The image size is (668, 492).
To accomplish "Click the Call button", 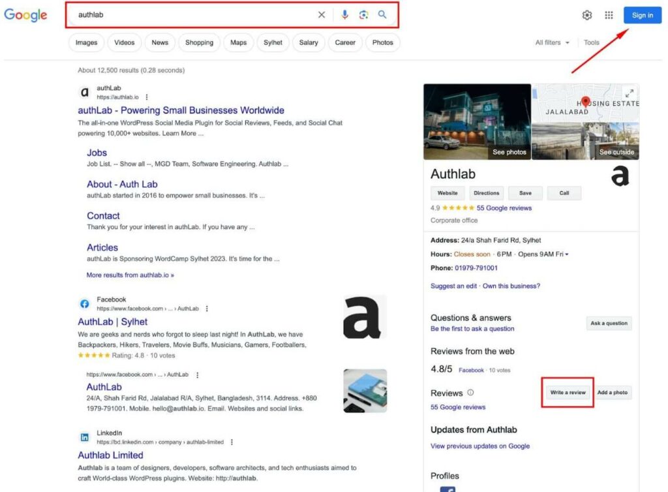I will [x=564, y=193].
